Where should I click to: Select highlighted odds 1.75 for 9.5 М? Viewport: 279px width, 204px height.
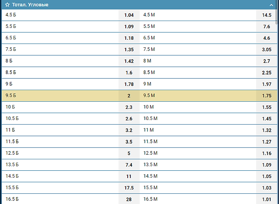(266, 96)
